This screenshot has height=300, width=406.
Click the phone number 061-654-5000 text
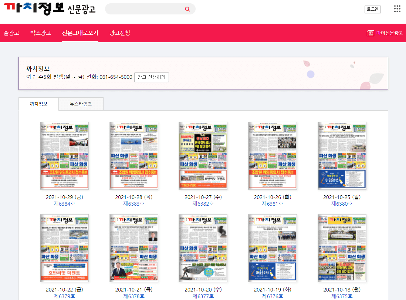[116, 77]
